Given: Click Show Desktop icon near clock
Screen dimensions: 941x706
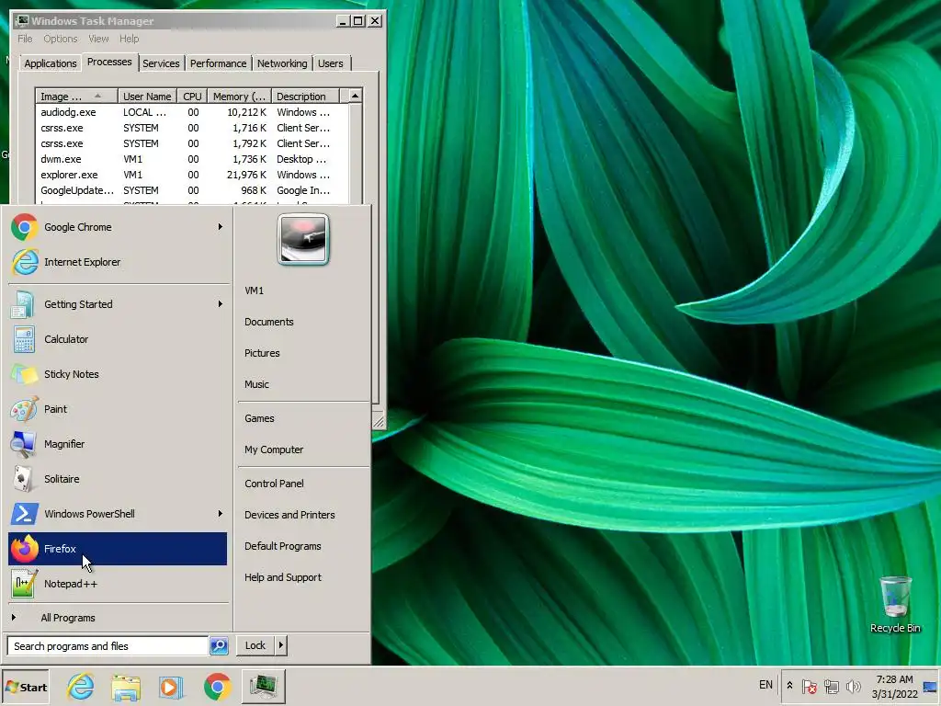Looking at the screenshot, I should [931, 686].
